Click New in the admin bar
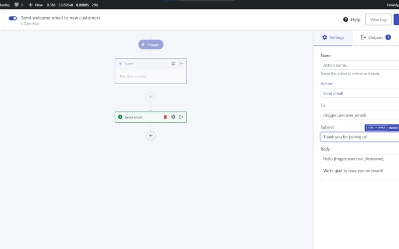The height and width of the screenshot is (249, 399). coord(39,5)
